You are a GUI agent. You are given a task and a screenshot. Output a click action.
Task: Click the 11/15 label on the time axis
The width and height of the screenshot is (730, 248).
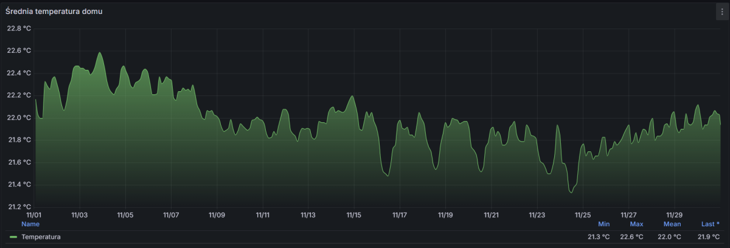pos(353,215)
